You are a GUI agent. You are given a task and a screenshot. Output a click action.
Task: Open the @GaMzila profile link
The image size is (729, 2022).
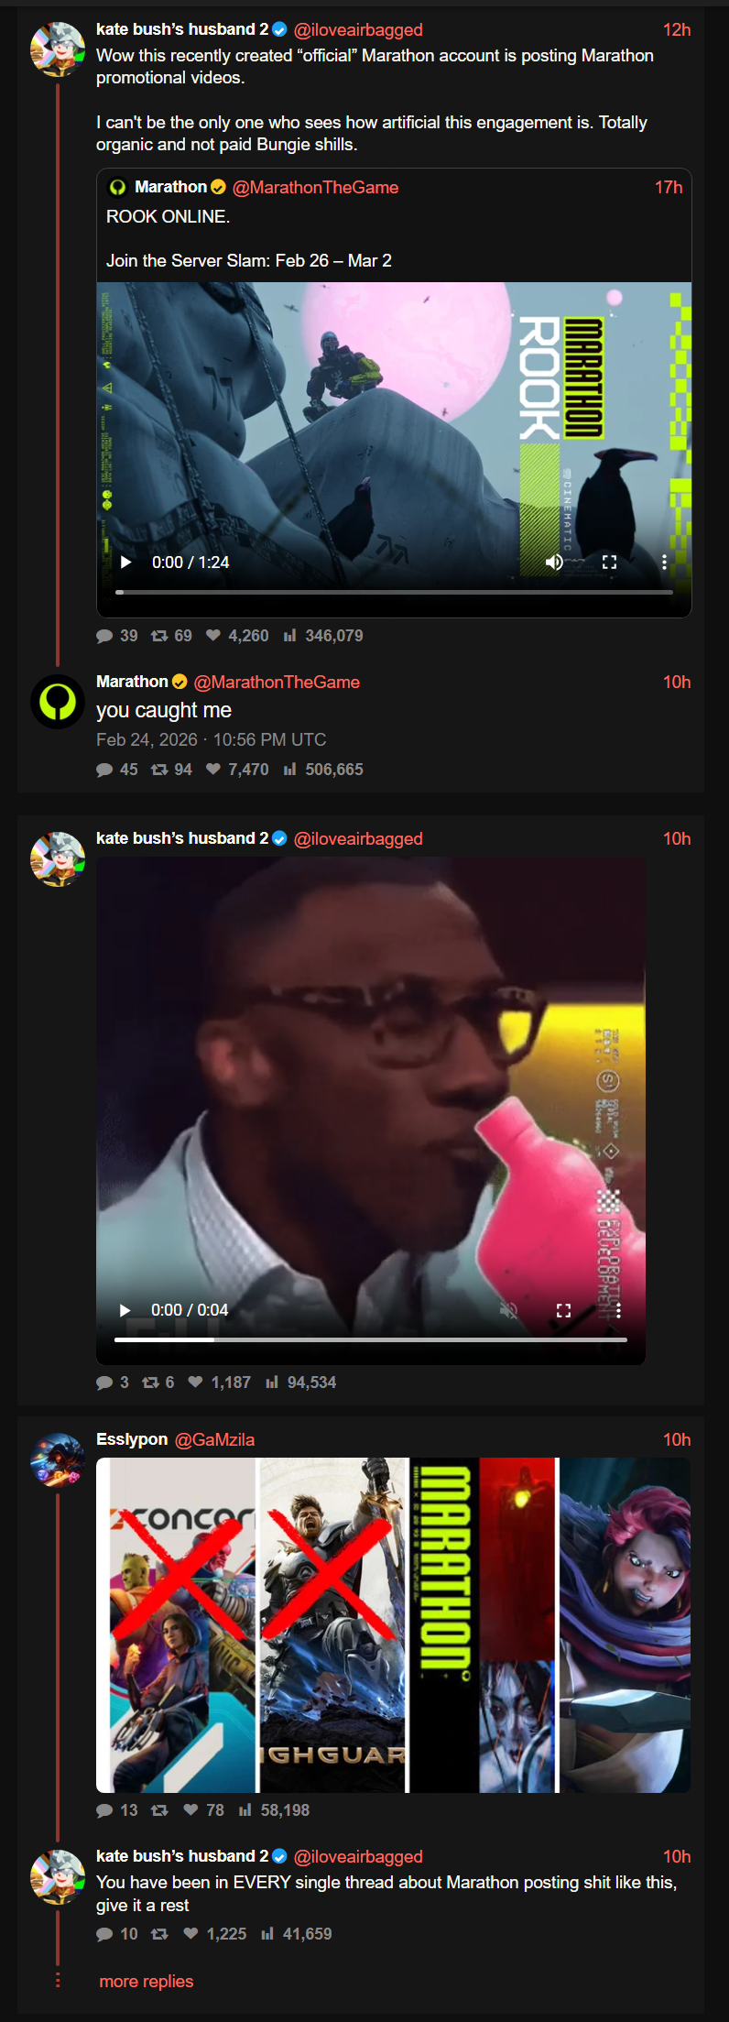pyautogui.click(x=214, y=1439)
